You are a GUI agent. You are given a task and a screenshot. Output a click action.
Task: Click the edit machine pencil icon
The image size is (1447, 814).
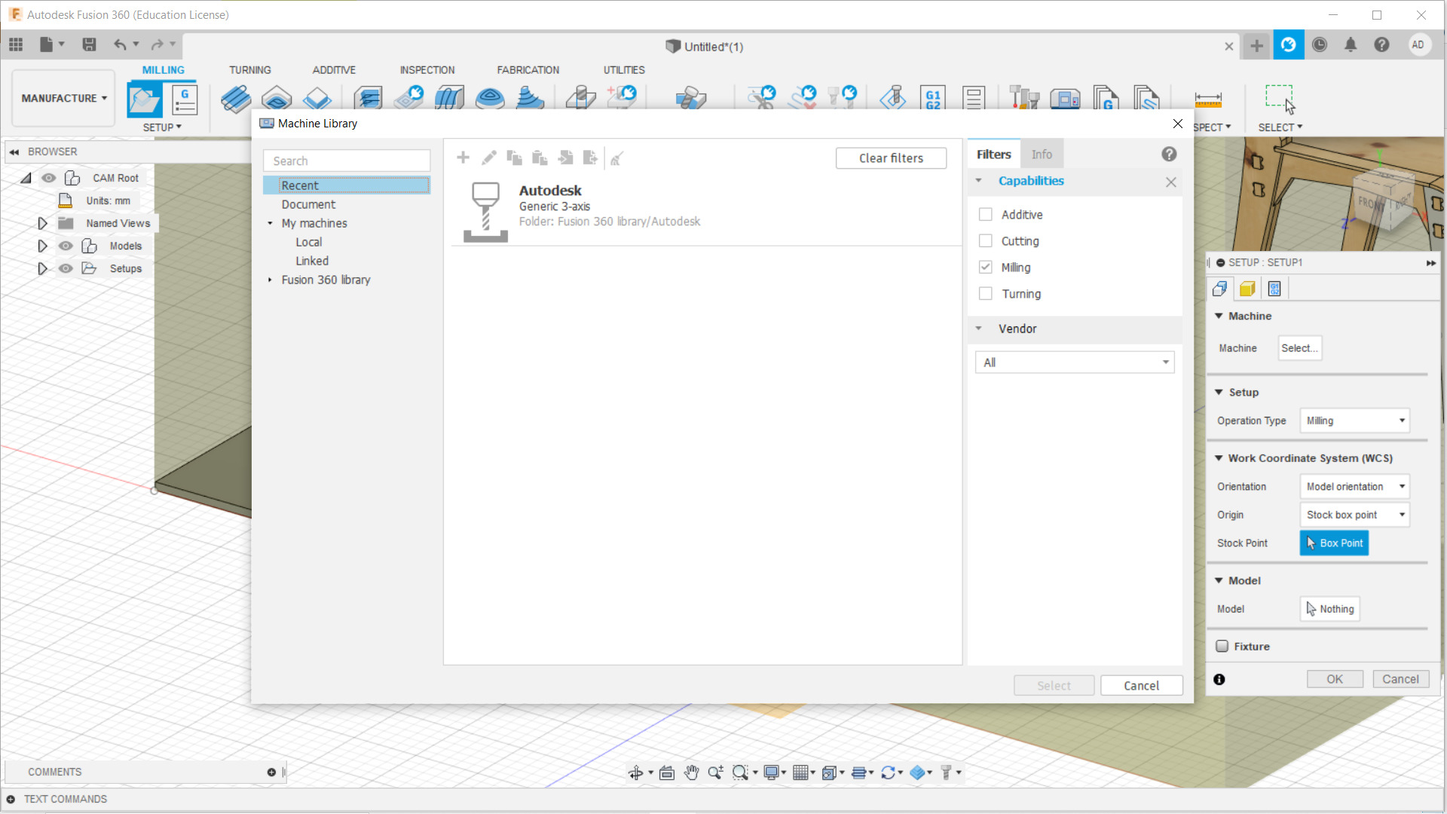[x=489, y=158]
